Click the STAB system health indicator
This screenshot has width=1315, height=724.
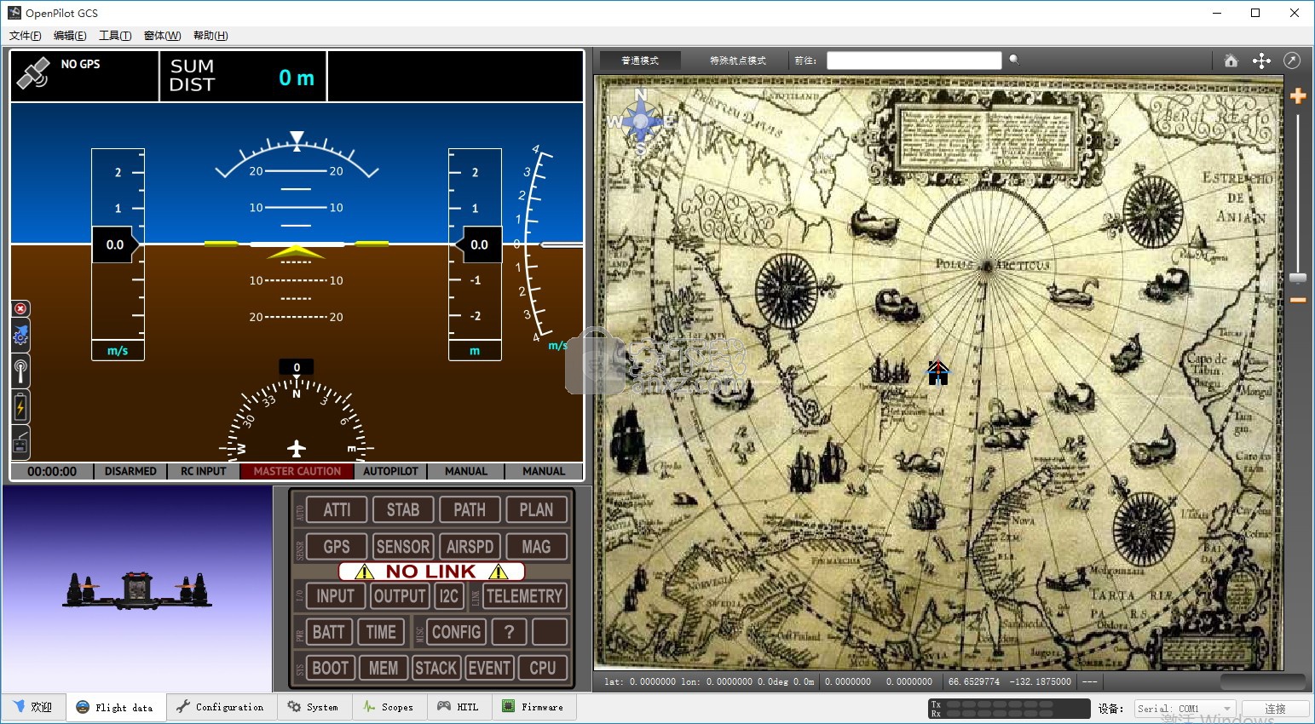[x=403, y=509]
